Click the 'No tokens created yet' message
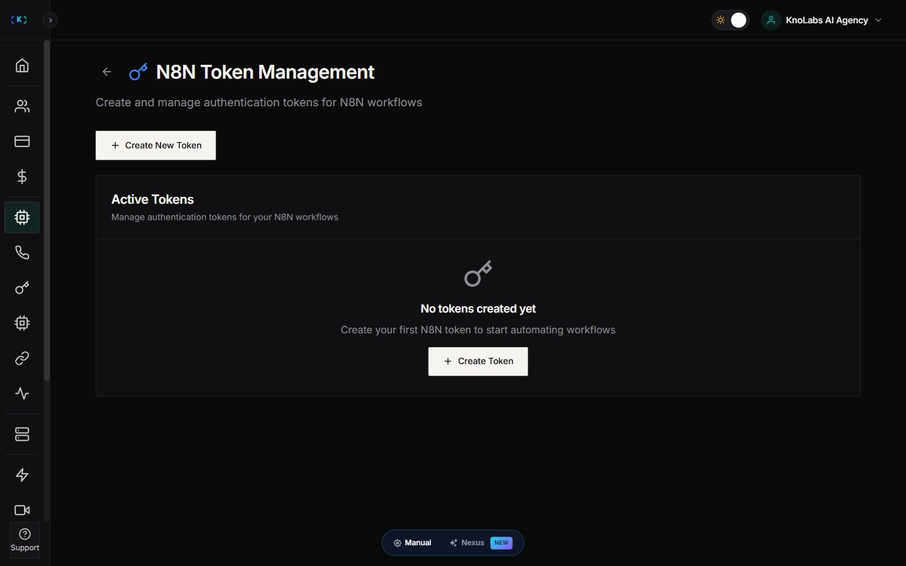906x566 pixels. point(478,309)
